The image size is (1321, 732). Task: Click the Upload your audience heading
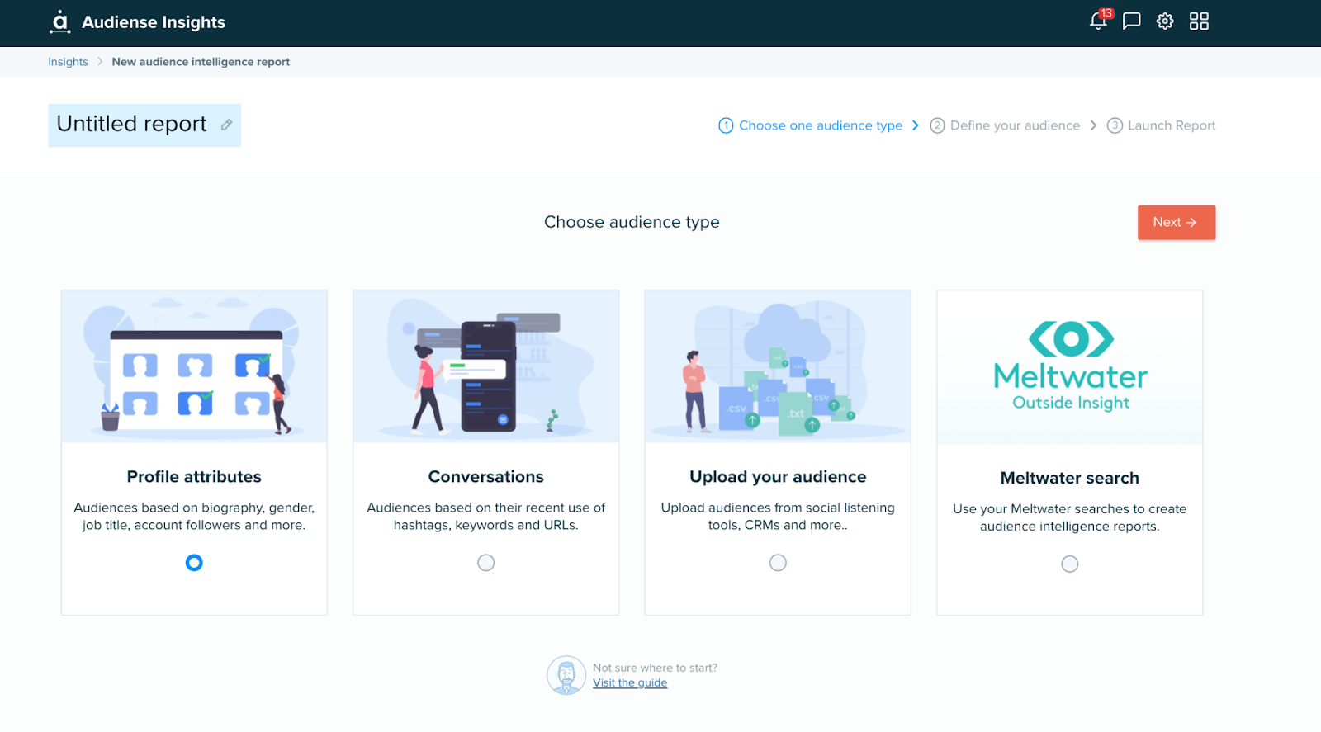[x=778, y=477]
